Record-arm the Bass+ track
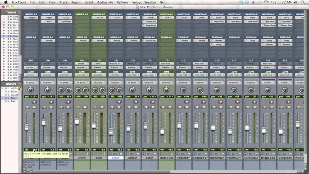 153,102
